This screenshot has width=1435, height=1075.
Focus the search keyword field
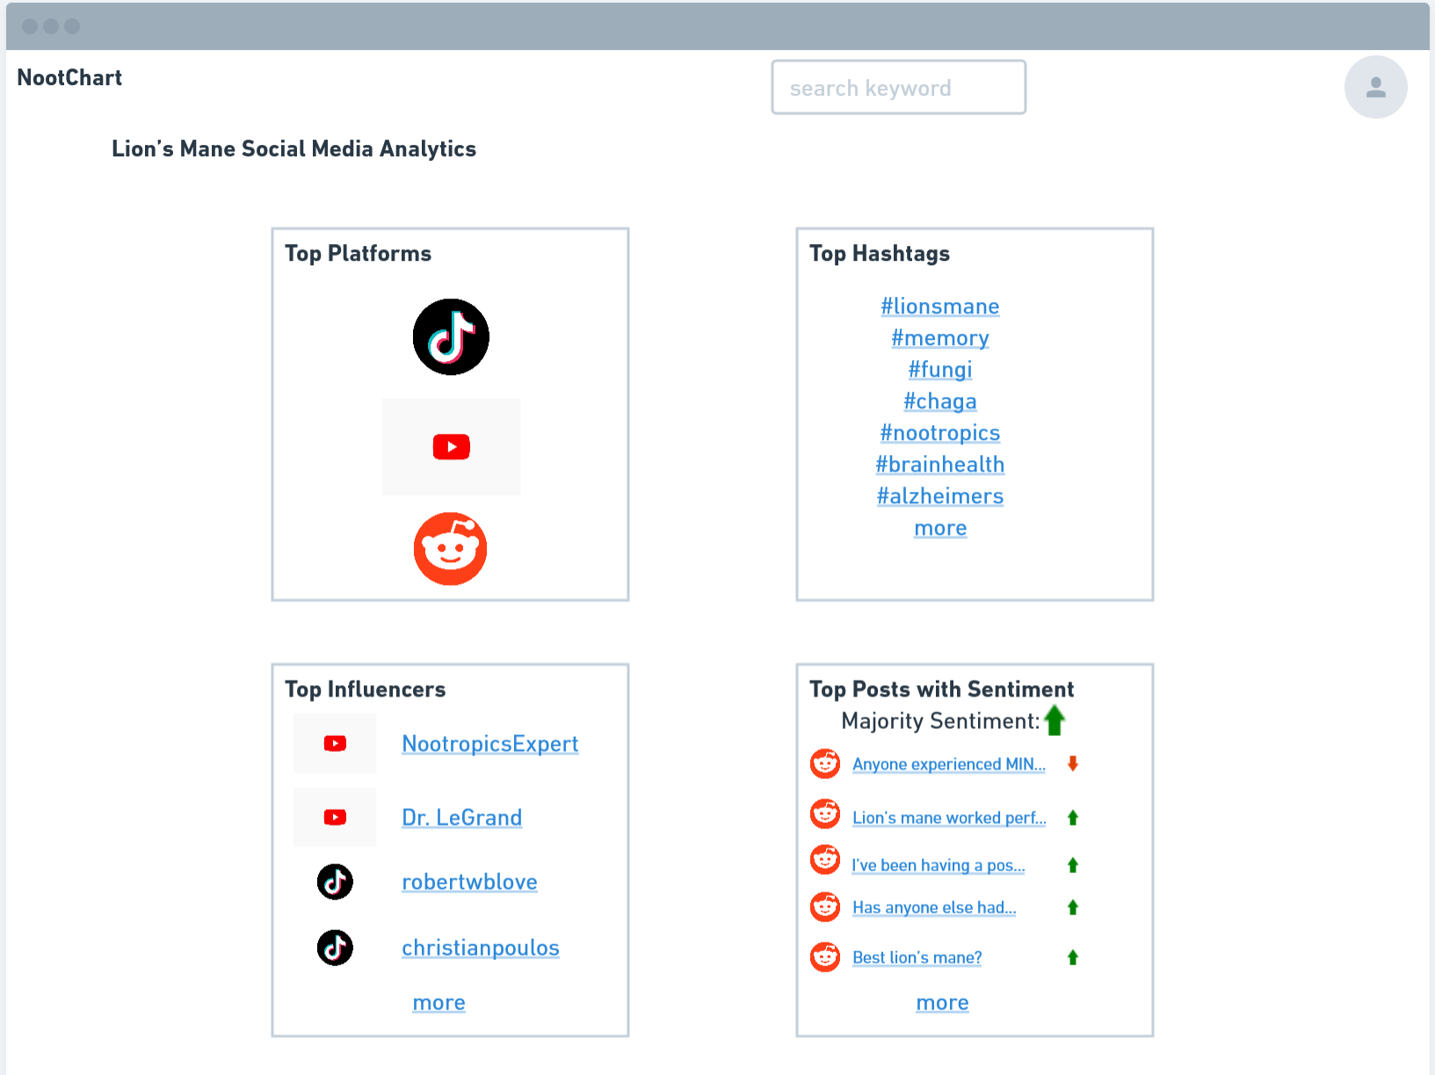tap(899, 87)
